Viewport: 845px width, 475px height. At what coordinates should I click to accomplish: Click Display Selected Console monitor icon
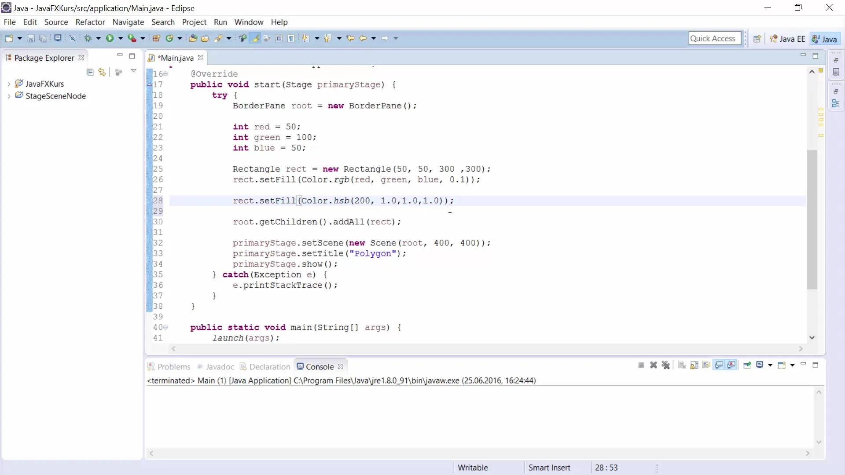click(x=760, y=365)
